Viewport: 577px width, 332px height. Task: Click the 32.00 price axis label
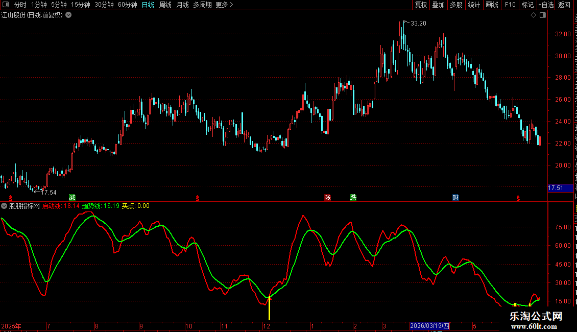tap(563, 34)
